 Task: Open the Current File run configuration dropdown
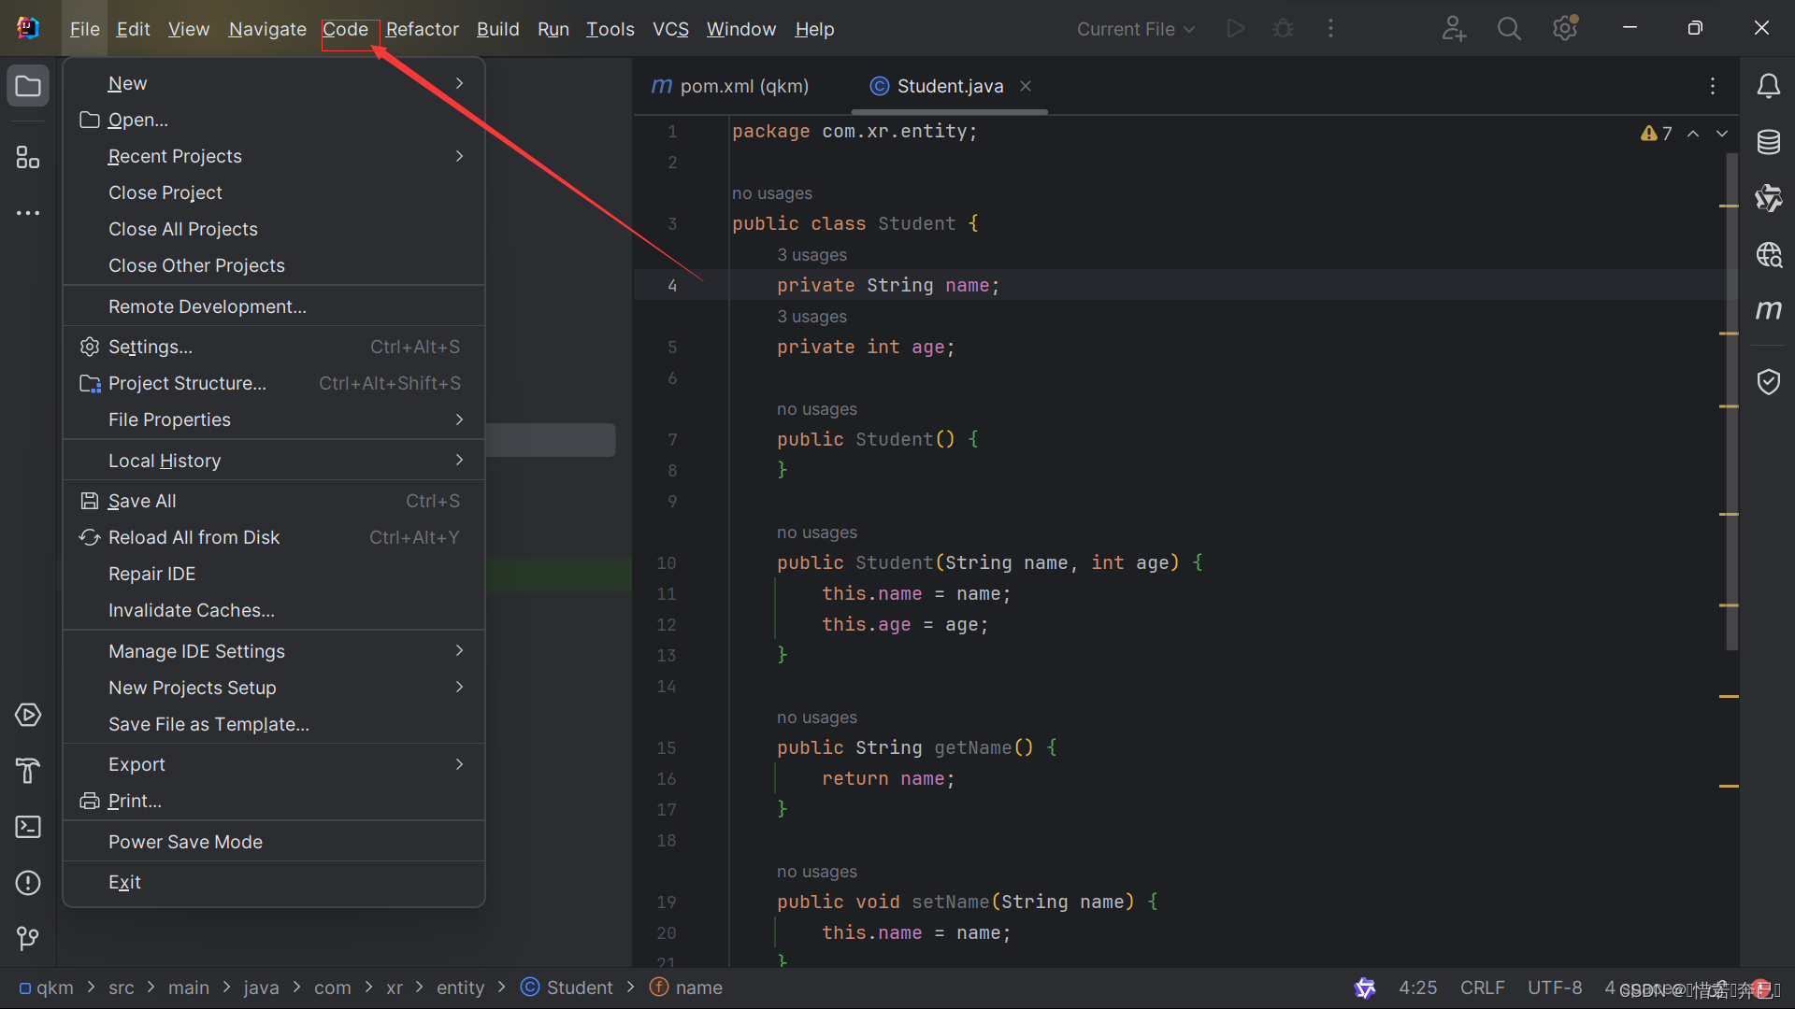point(1136,29)
